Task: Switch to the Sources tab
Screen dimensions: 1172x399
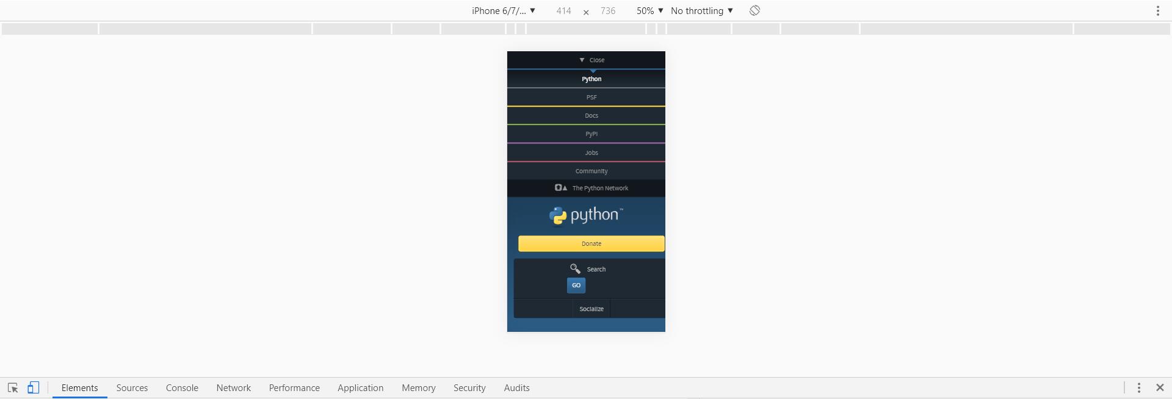Action: pyautogui.click(x=132, y=387)
